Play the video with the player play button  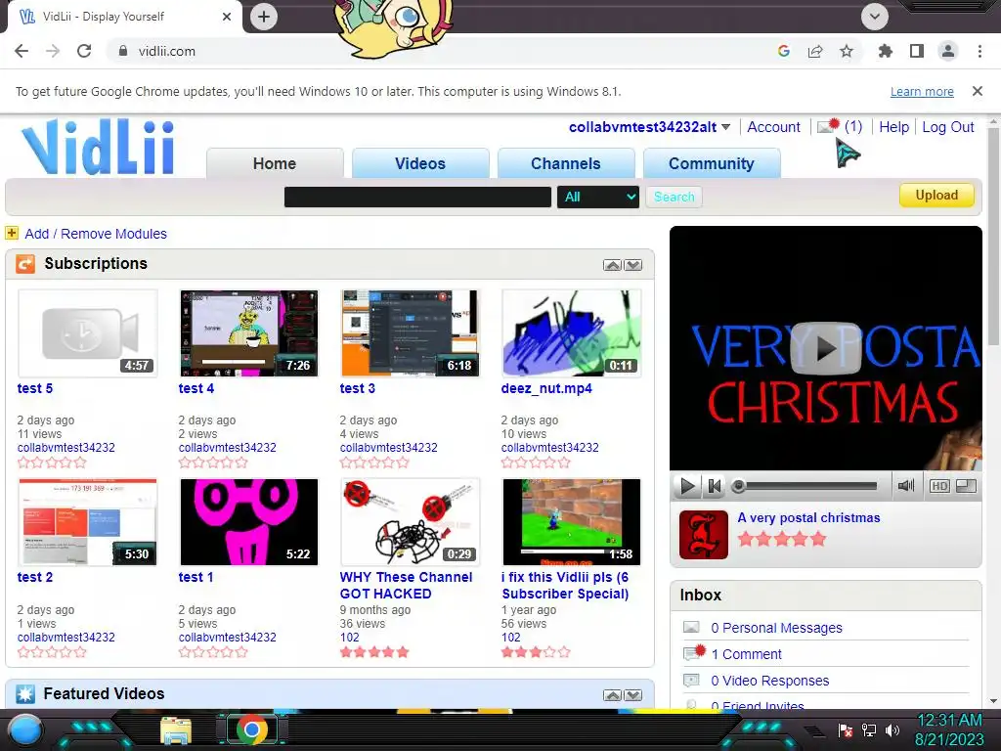coord(687,487)
